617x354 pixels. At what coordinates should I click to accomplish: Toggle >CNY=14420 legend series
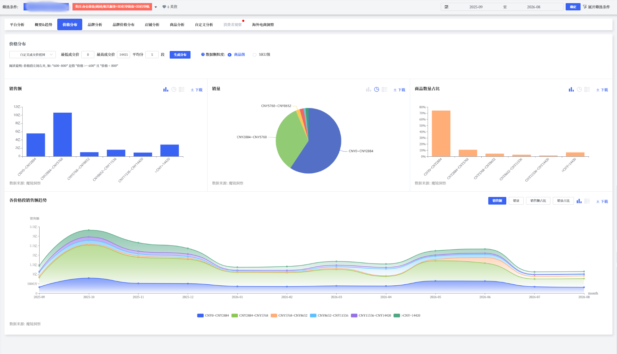pyautogui.click(x=407, y=316)
